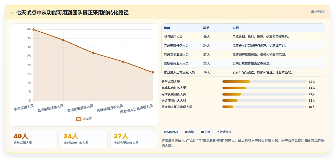Click the 完成基础任务人员 progress bar
Viewport: 335px width, 158px height.
(x=264, y=88)
